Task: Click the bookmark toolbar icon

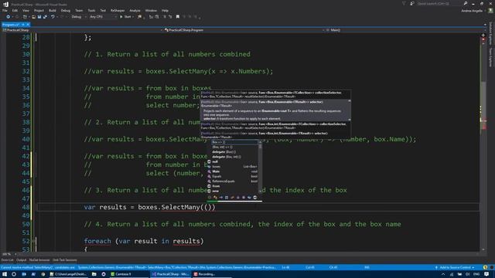Action: [178, 17]
